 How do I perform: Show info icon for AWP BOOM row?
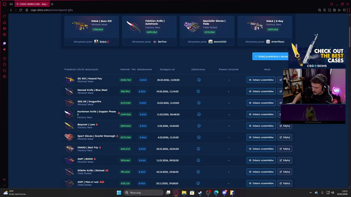click(x=198, y=160)
